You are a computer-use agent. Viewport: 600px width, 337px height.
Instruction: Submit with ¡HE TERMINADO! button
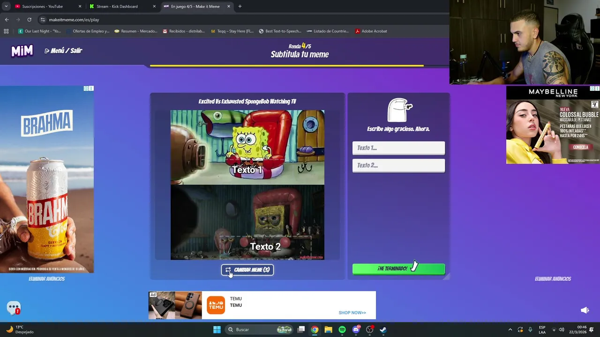(x=398, y=269)
